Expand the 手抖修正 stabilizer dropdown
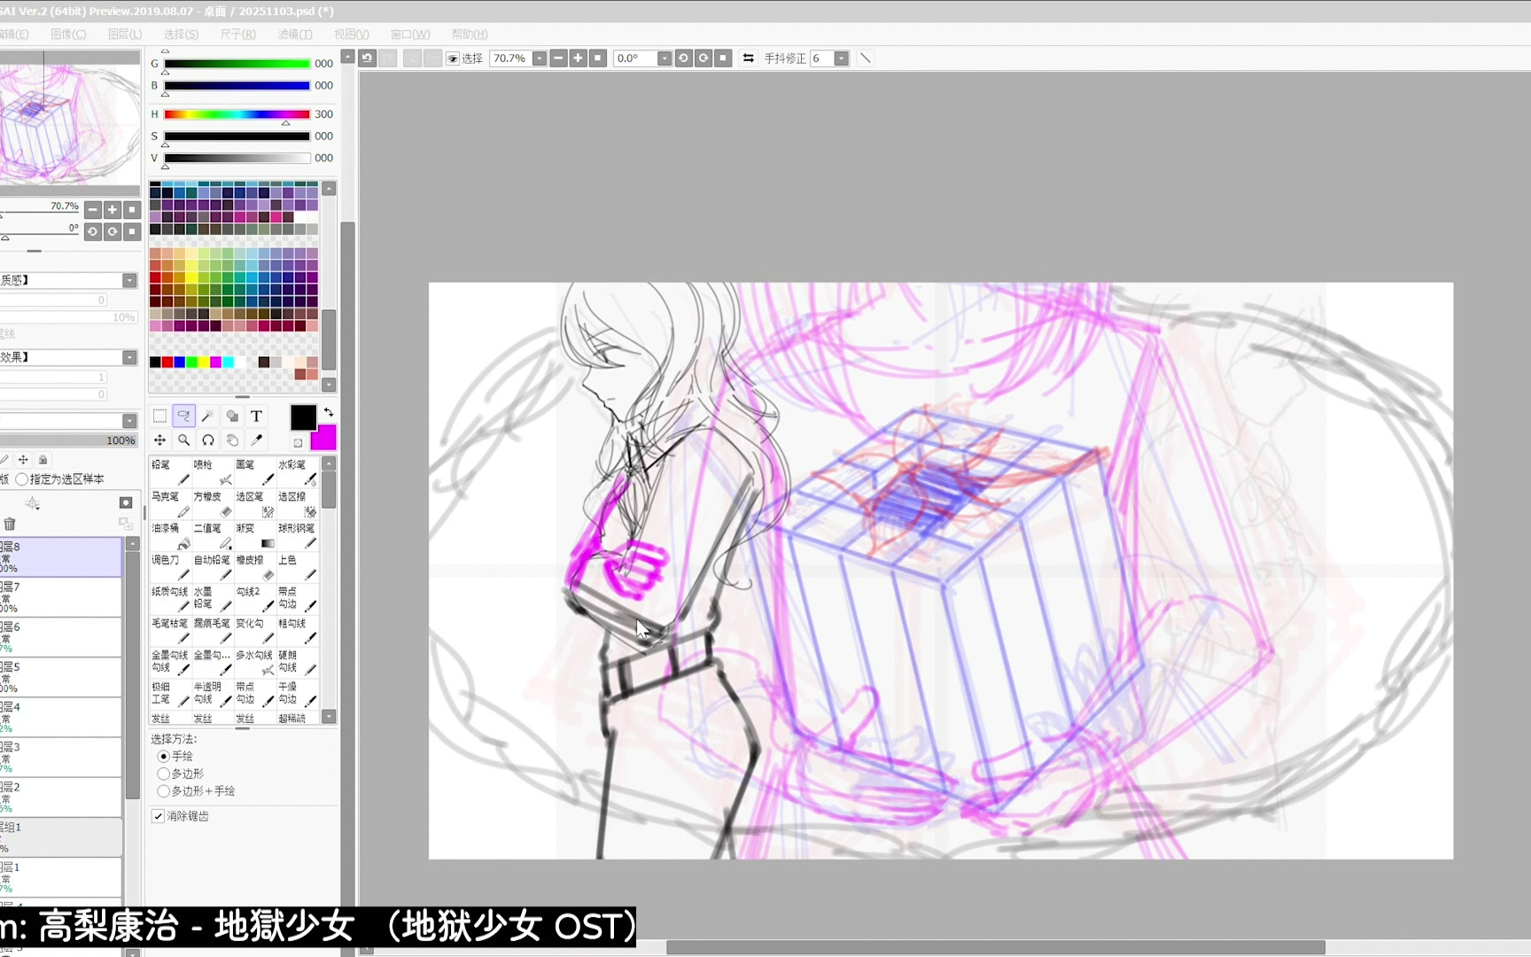The width and height of the screenshot is (1531, 957). point(841,58)
